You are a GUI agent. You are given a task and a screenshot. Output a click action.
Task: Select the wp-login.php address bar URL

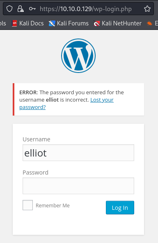(86, 9)
